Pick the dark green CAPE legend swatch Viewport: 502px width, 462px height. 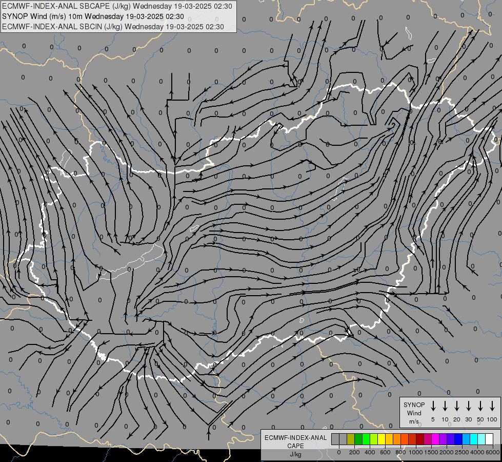(358, 439)
